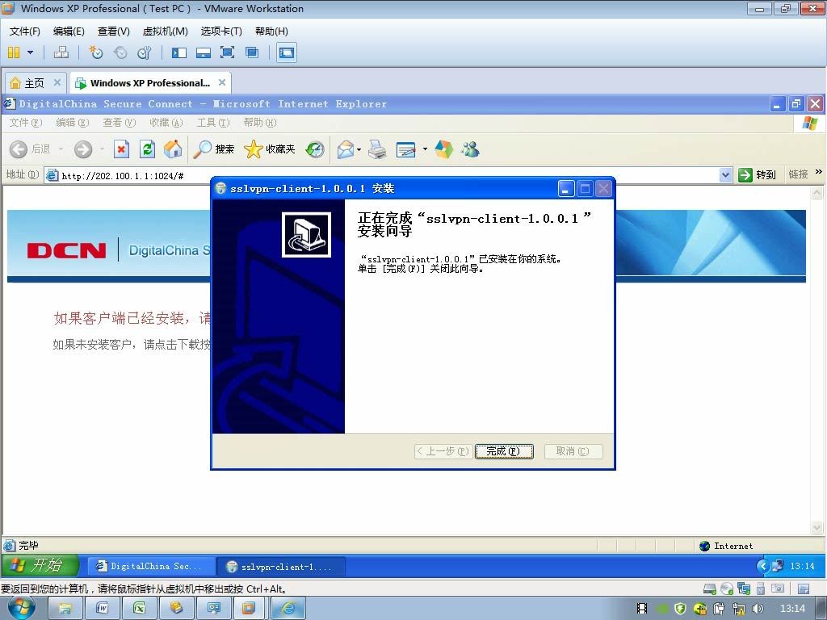Viewport: 827px width, 620px height.
Task: Go forward in Internet Explorer
Action: point(83,149)
